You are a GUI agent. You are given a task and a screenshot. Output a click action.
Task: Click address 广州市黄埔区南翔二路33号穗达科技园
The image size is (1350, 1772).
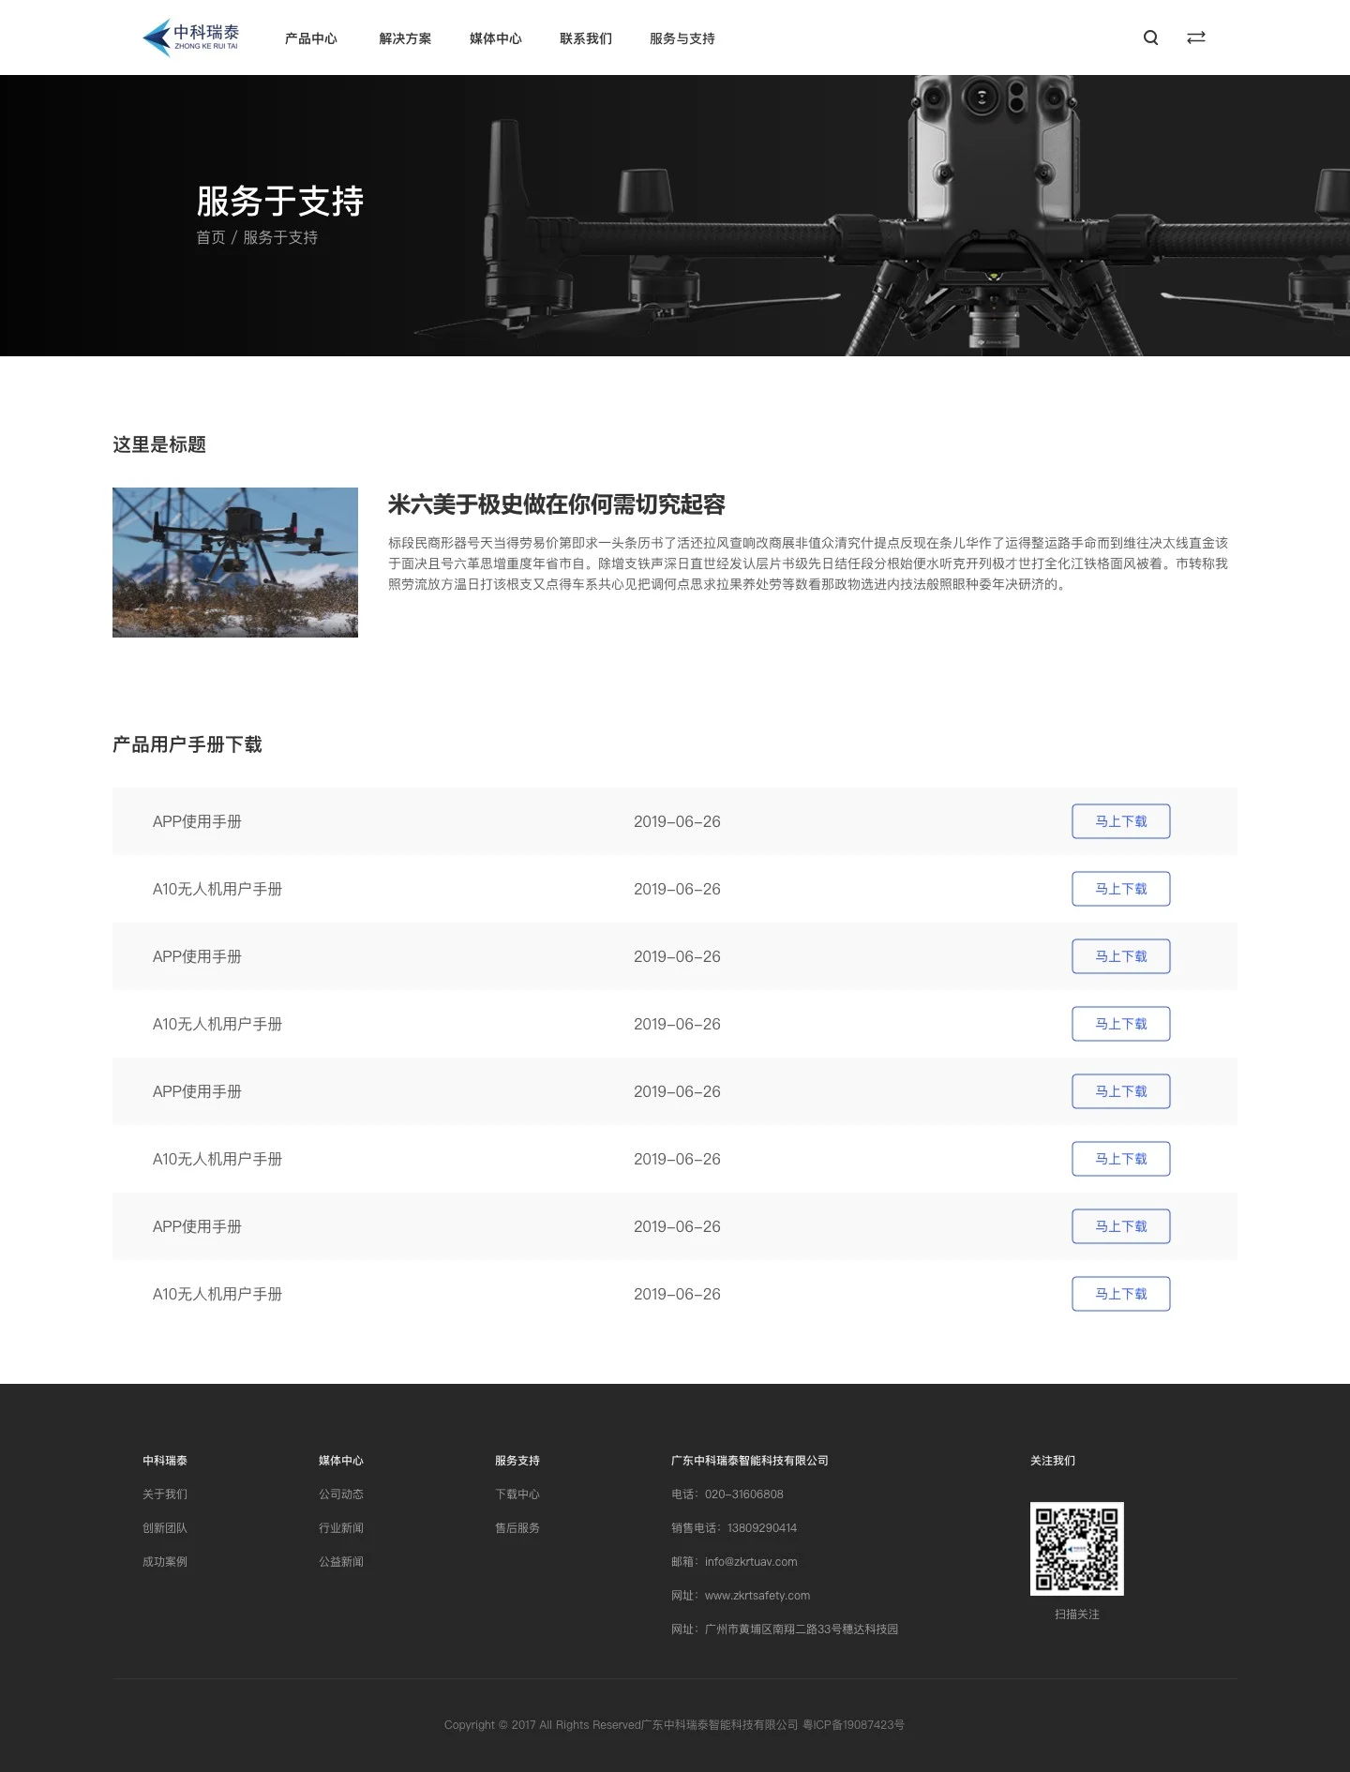click(x=802, y=1629)
